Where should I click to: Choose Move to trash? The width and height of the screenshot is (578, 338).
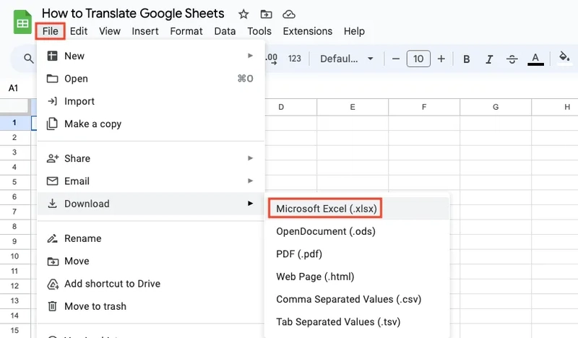(151, 306)
